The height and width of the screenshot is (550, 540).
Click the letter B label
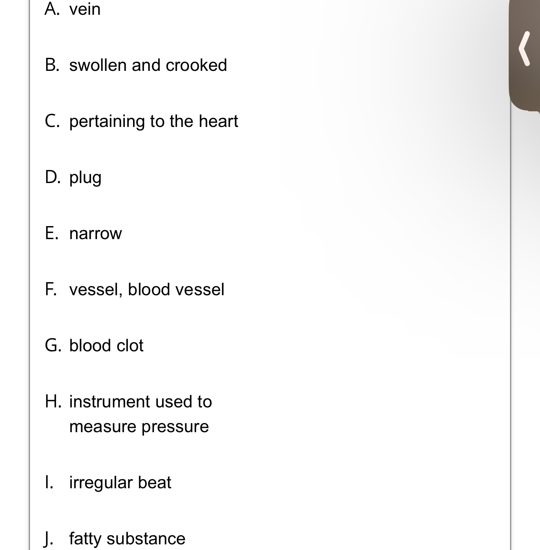[x=52, y=65]
